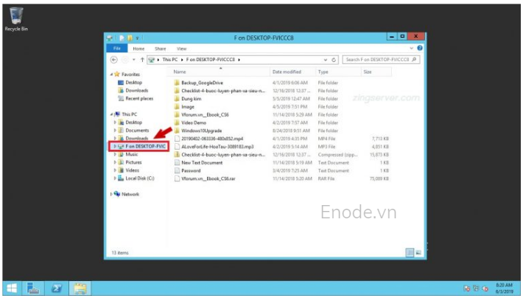Expand the Network tree node
523x298 pixels.
click(112, 194)
